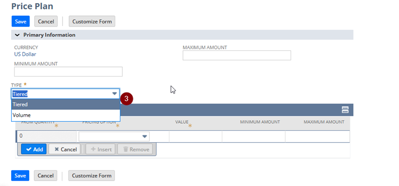The height and width of the screenshot is (186, 399).
Task: Open the Type dropdown arrow
Action: [x=114, y=93]
